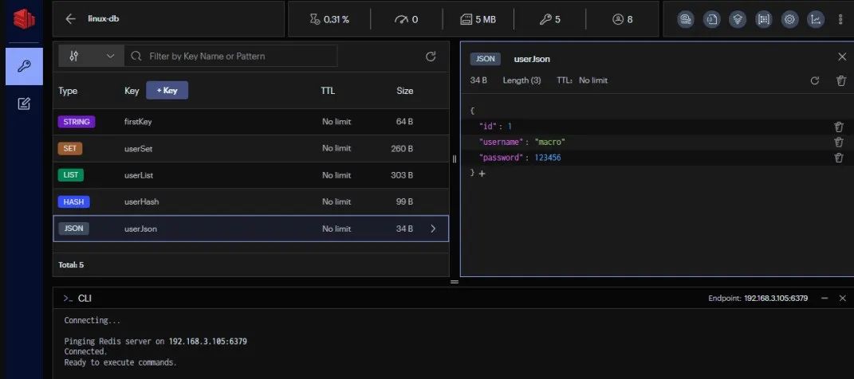This screenshot has height=379, width=854.
Task: Click the 260 B size of userSet
Action: (x=402, y=148)
